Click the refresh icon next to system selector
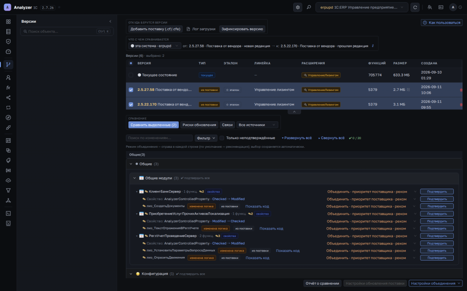This screenshot has height=291, width=467. click(x=415, y=7)
